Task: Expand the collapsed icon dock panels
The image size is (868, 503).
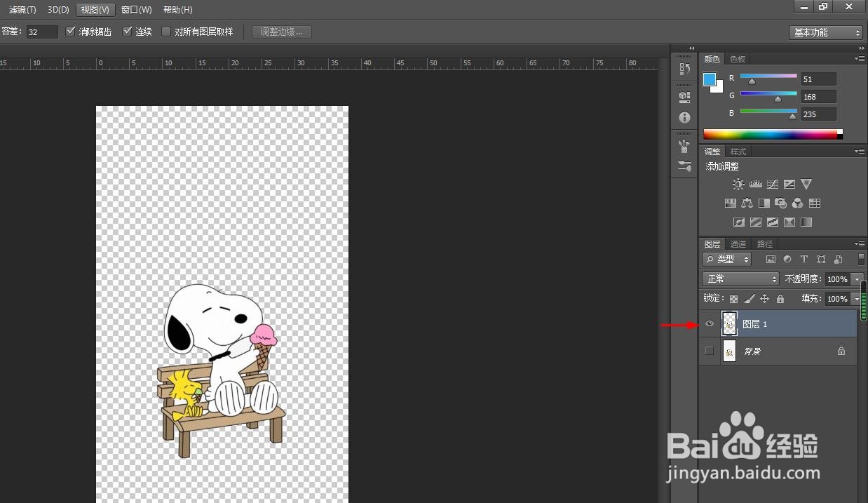Action: (691, 48)
